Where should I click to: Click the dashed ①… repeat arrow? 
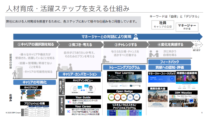[197, 45]
